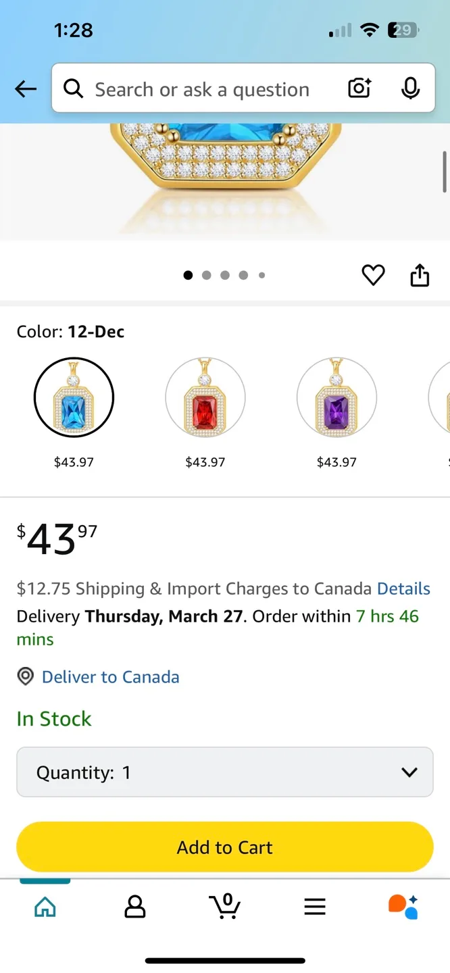Select the blue pendant thumbnail

pos(74,397)
